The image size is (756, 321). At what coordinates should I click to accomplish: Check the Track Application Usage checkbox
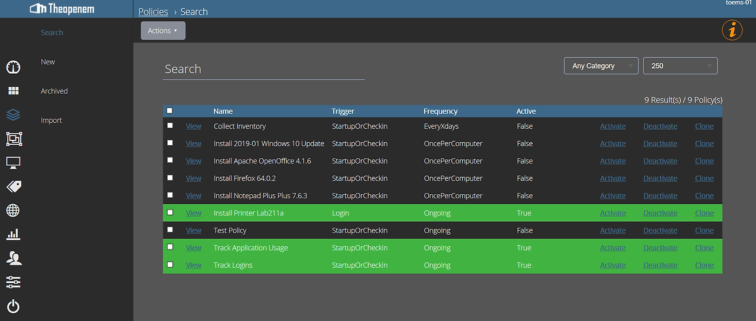click(x=170, y=247)
